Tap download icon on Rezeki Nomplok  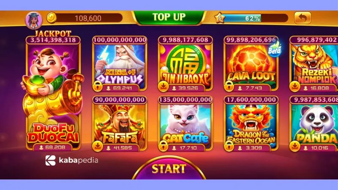(x=294, y=87)
